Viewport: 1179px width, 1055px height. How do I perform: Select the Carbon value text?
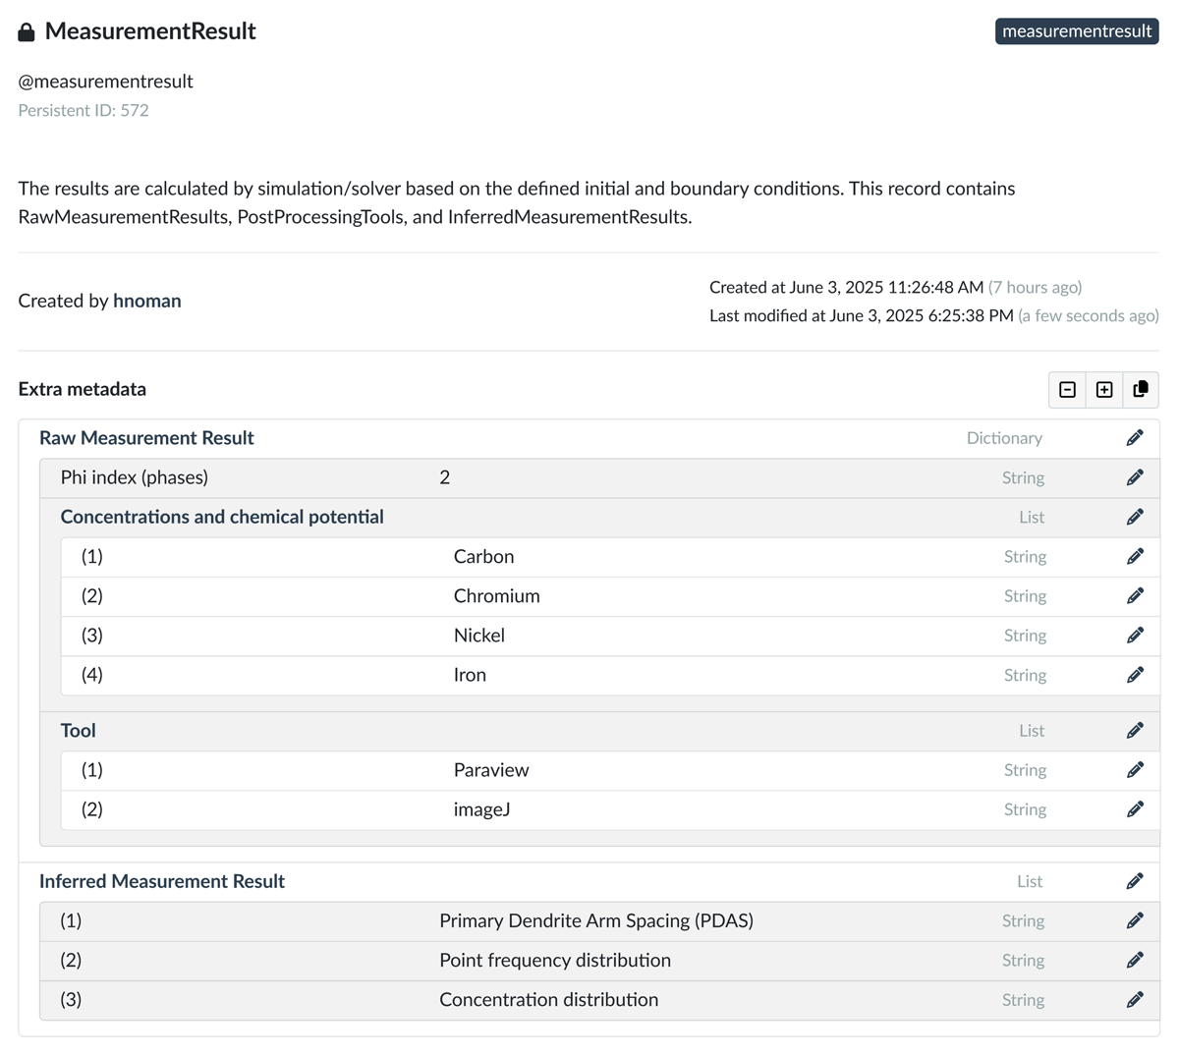coord(483,557)
